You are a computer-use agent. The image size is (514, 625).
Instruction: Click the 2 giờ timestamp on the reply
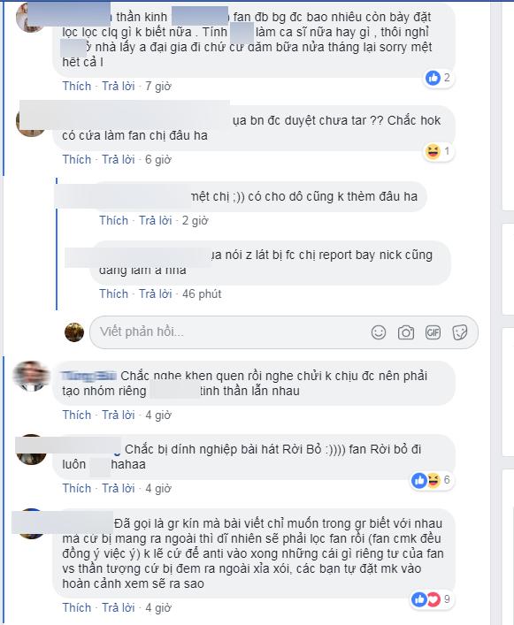click(195, 220)
